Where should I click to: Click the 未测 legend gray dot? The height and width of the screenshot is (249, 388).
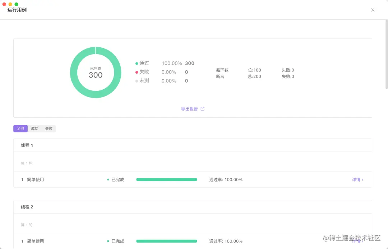coord(137,81)
